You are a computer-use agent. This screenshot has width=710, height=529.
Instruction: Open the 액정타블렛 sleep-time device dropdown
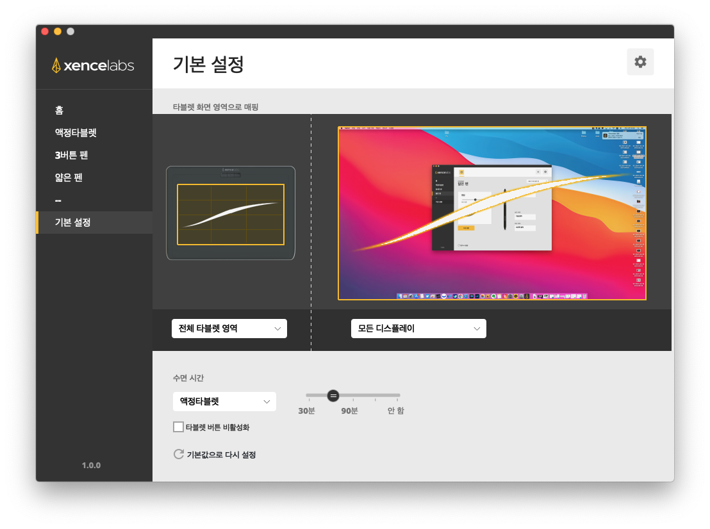click(224, 402)
